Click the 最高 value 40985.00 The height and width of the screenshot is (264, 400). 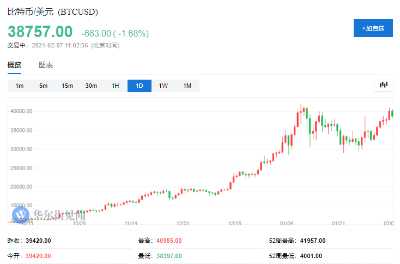pyautogui.click(x=168, y=241)
